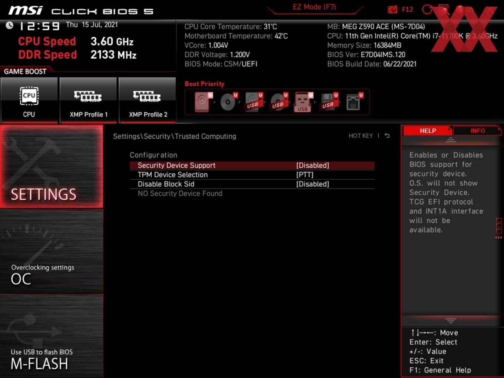Click the scroll-down handle below help text
Screen dimensions: 504x378
pyautogui.click(x=451, y=321)
